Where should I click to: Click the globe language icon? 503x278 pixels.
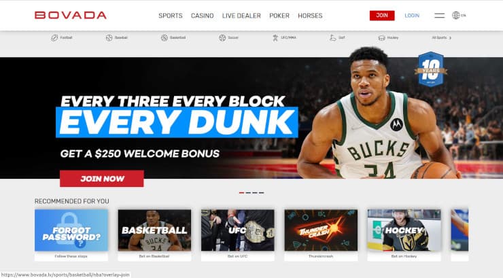456,15
